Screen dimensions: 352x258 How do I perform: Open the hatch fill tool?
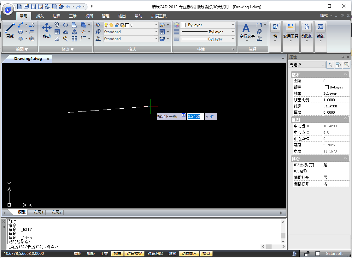[32, 39]
